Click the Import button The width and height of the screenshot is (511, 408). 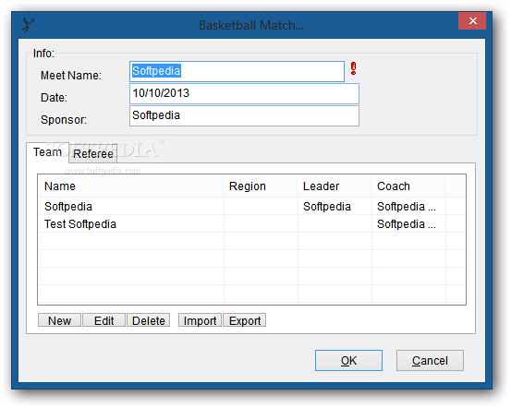tap(200, 320)
